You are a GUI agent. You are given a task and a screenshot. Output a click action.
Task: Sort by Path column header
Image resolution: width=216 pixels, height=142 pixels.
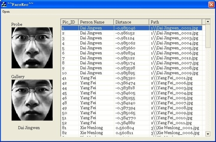click(176, 22)
